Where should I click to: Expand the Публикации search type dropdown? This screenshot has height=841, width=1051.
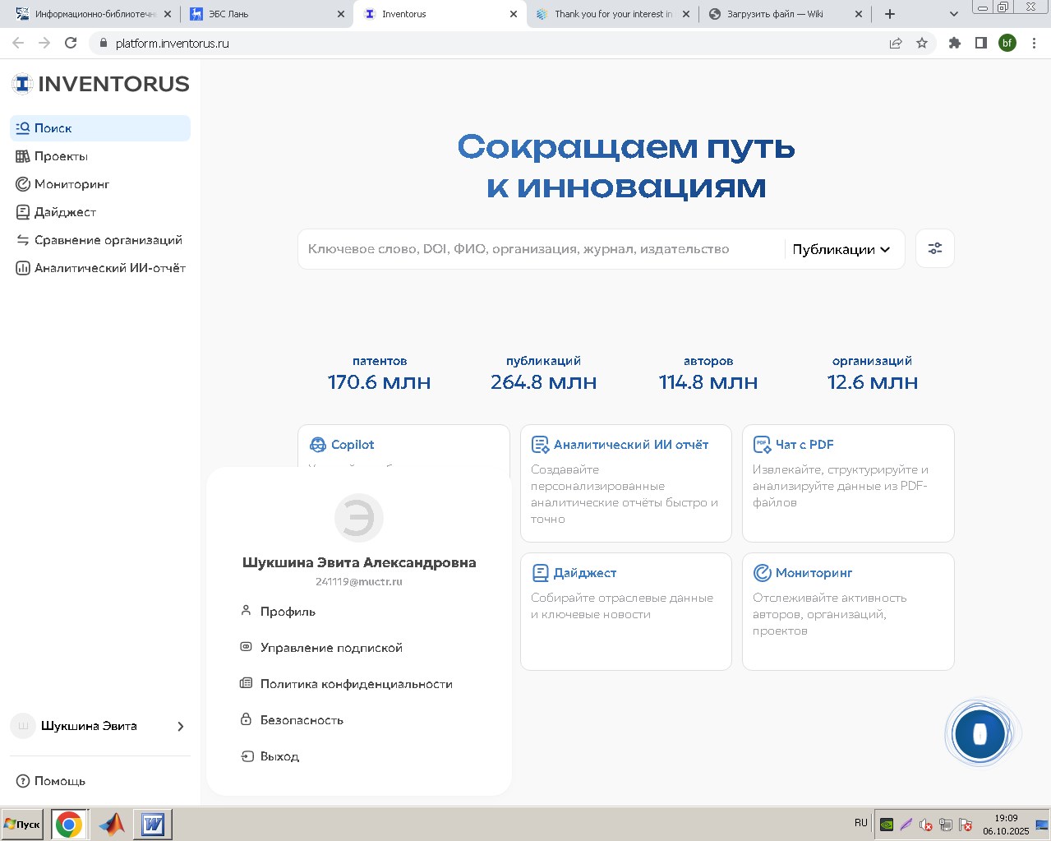[841, 248]
